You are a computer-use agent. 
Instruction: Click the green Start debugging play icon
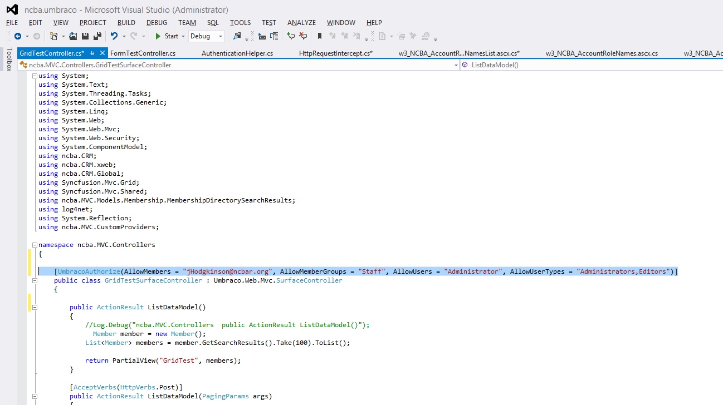158,36
